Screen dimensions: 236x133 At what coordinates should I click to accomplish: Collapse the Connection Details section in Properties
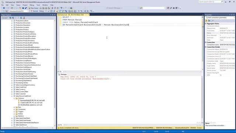[x=206, y=47]
